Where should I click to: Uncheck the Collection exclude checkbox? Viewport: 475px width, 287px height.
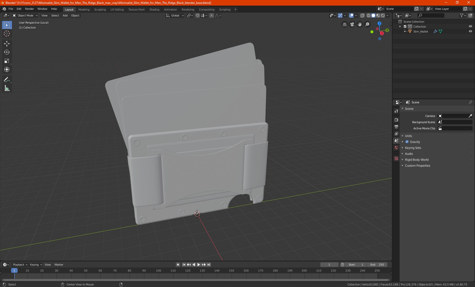405,27
